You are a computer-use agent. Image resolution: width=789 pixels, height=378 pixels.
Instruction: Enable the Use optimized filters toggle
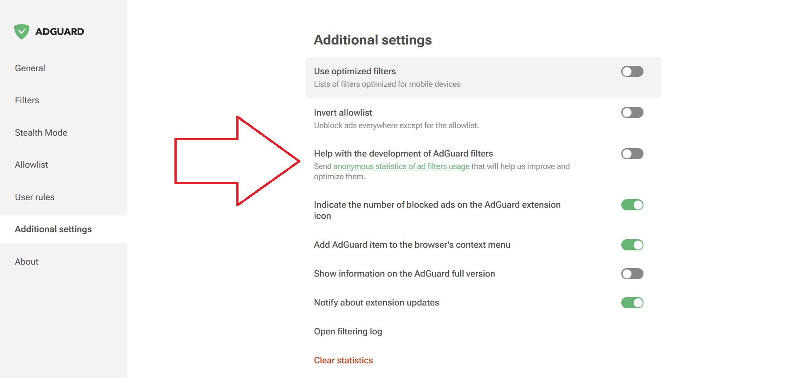pos(632,72)
